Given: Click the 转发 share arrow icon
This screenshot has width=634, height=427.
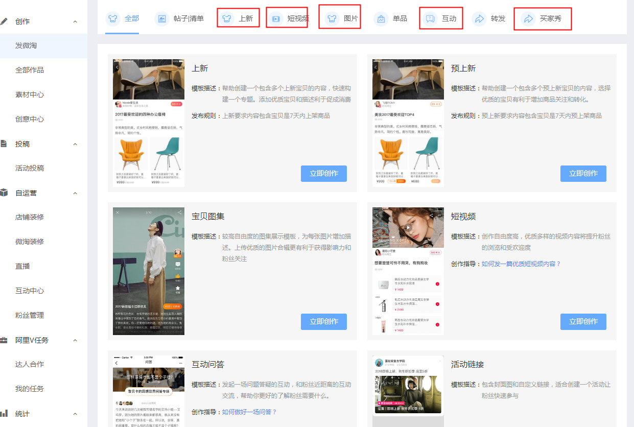Looking at the screenshot, I should pyautogui.click(x=479, y=19).
